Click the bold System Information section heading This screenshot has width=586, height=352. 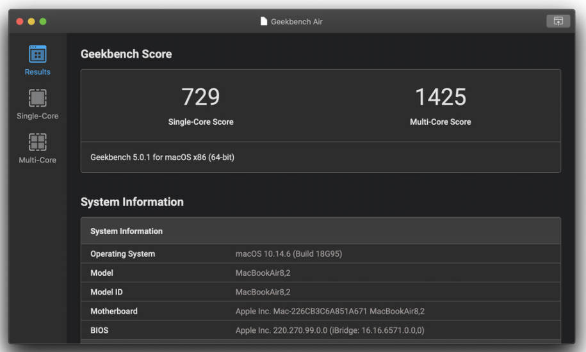point(132,202)
